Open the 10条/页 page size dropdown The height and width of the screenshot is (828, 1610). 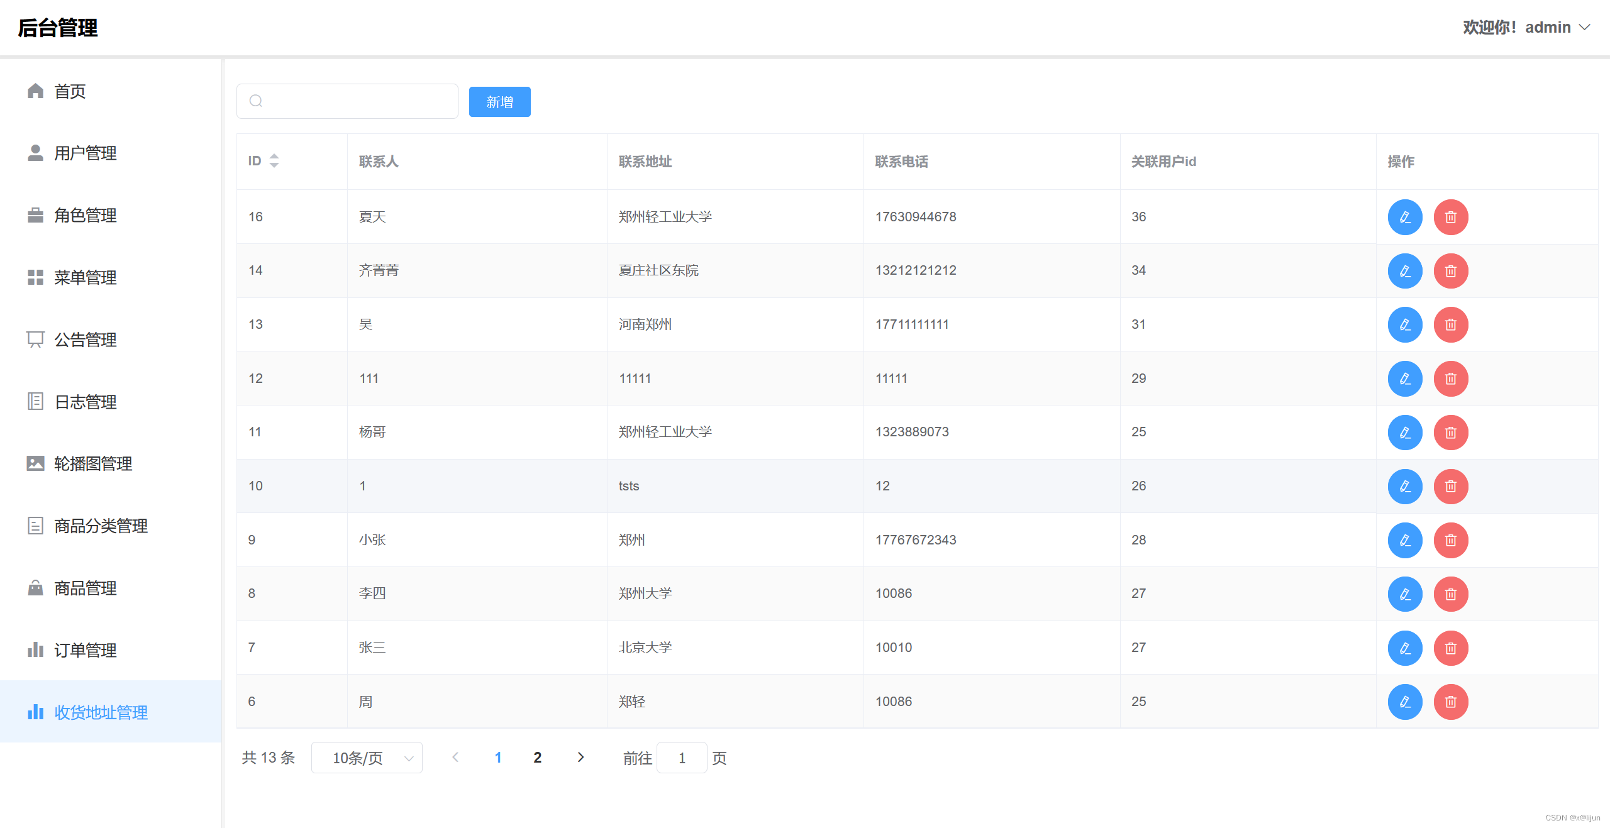(367, 758)
